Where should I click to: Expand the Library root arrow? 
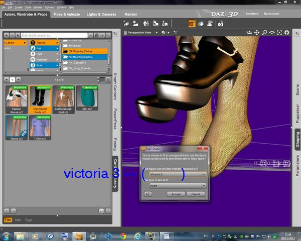coord(25,43)
